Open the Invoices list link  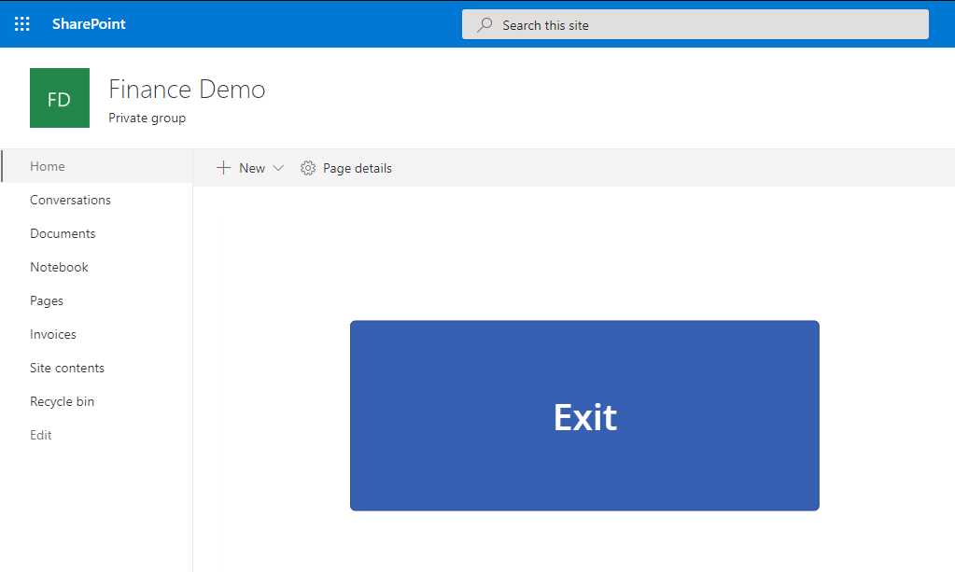click(53, 334)
